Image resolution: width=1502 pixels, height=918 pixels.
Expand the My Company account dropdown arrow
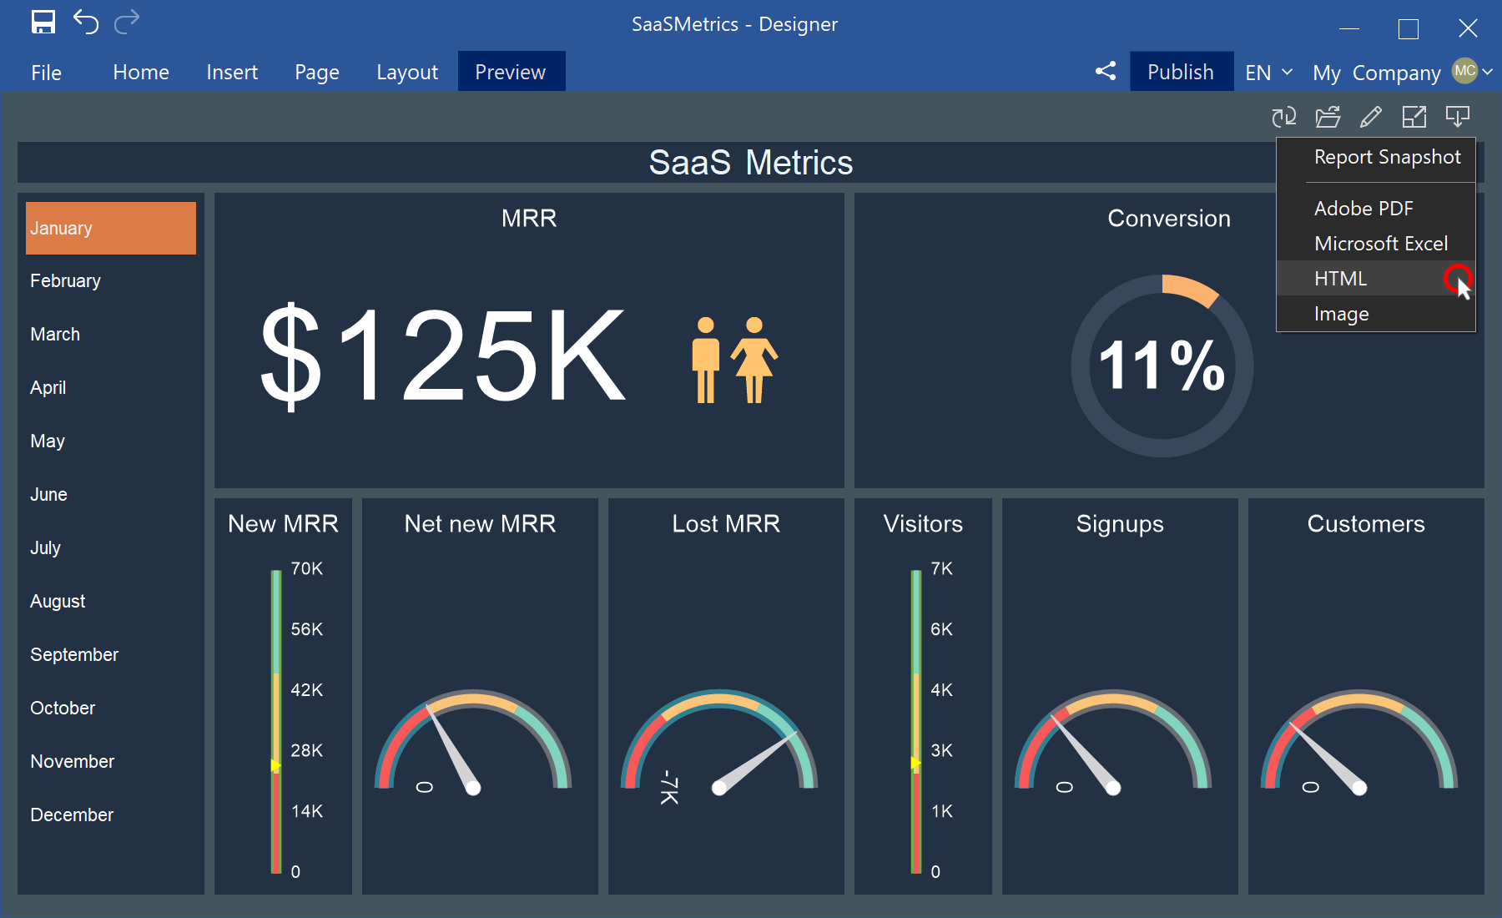click(1488, 73)
